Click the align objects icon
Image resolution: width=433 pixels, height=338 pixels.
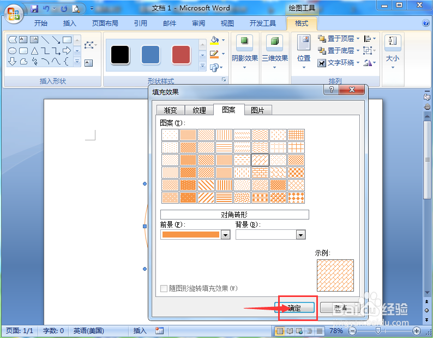368,39
